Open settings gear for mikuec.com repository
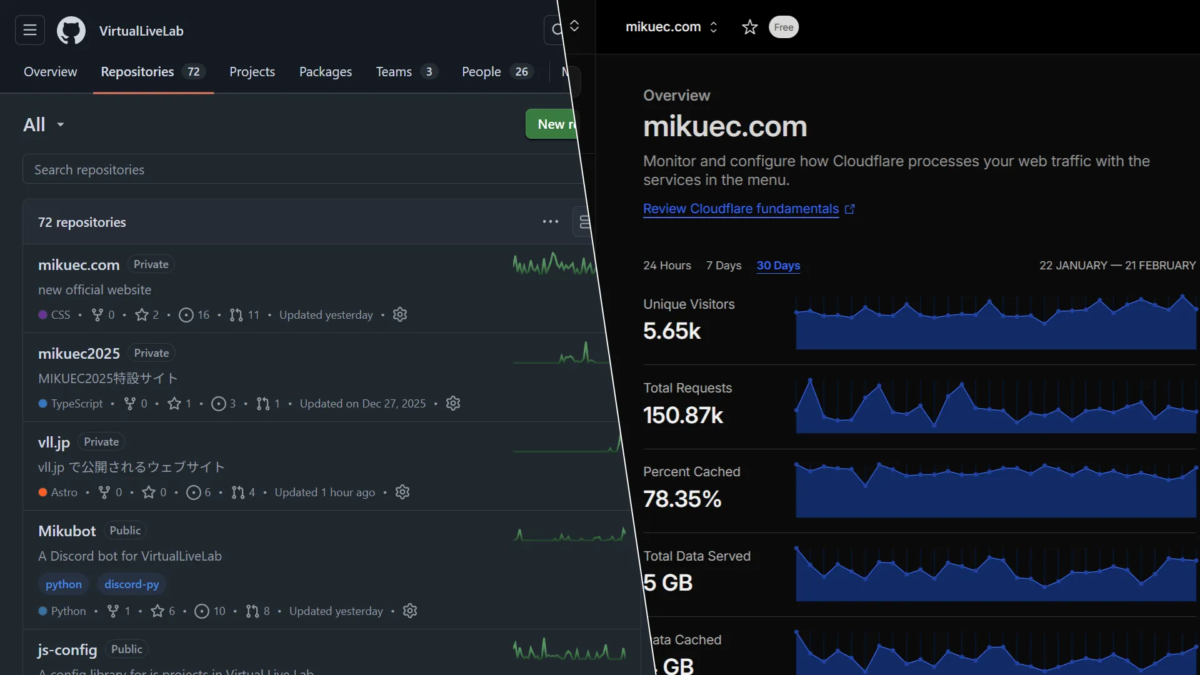The image size is (1200, 675). click(400, 314)
